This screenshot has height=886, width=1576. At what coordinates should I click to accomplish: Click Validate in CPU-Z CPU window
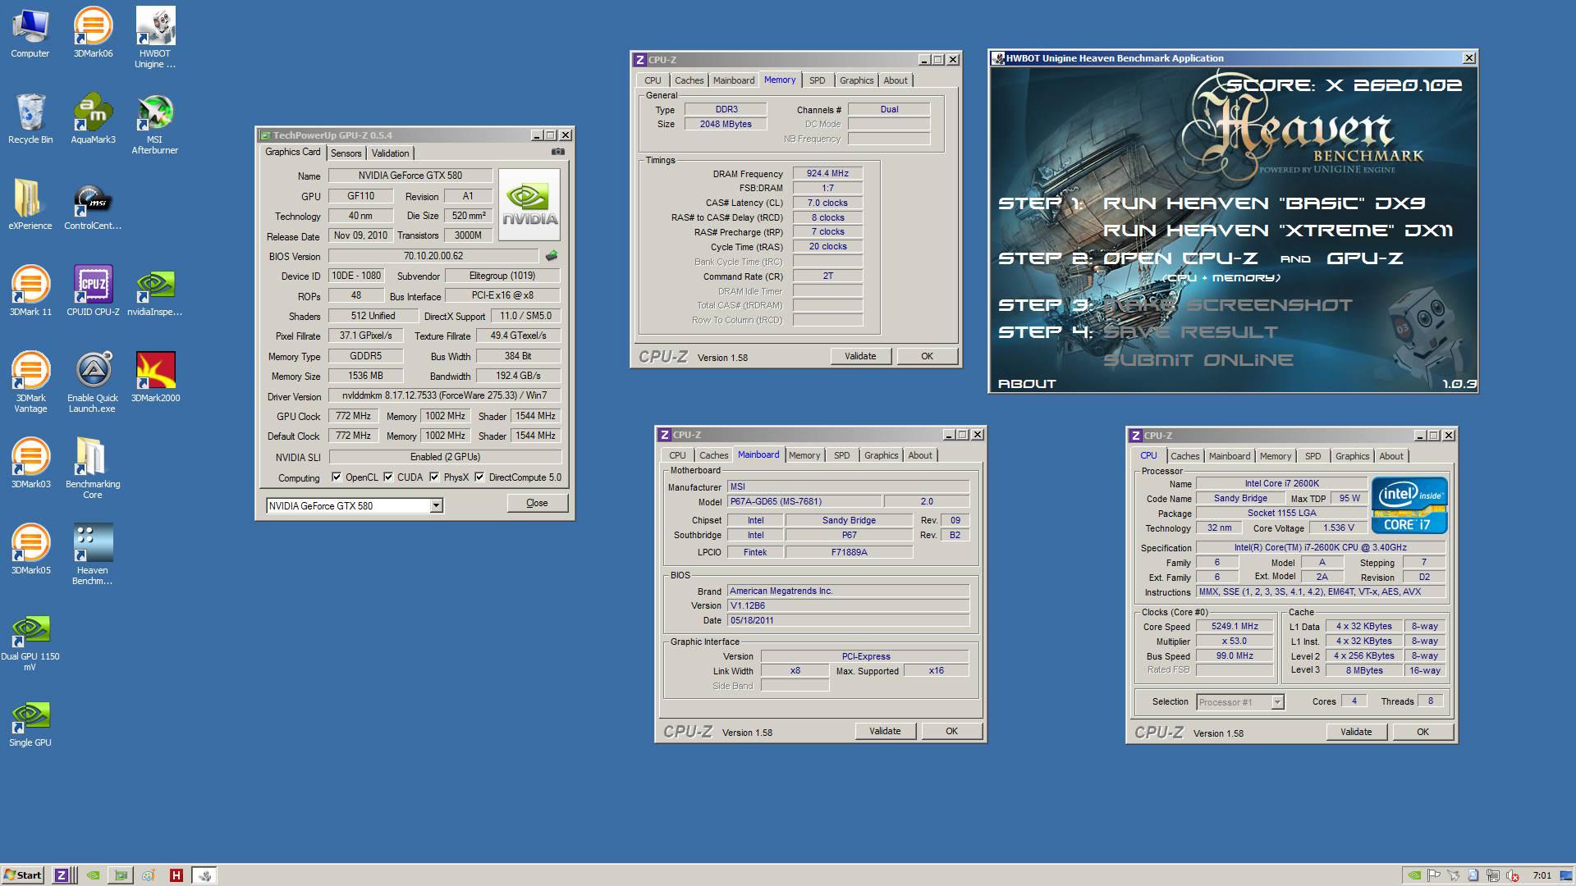(1356, 732)
